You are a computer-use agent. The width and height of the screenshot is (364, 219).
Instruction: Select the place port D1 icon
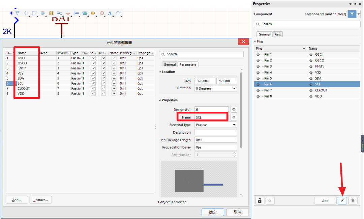[93, 13]
